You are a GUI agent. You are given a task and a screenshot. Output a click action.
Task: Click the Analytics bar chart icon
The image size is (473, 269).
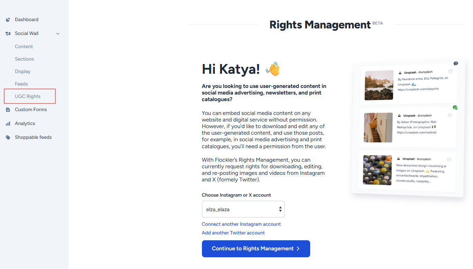8,124
